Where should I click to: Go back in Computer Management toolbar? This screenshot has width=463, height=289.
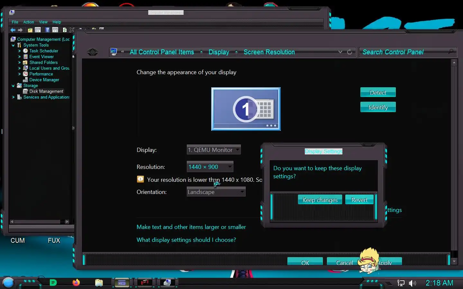(13, 30)
